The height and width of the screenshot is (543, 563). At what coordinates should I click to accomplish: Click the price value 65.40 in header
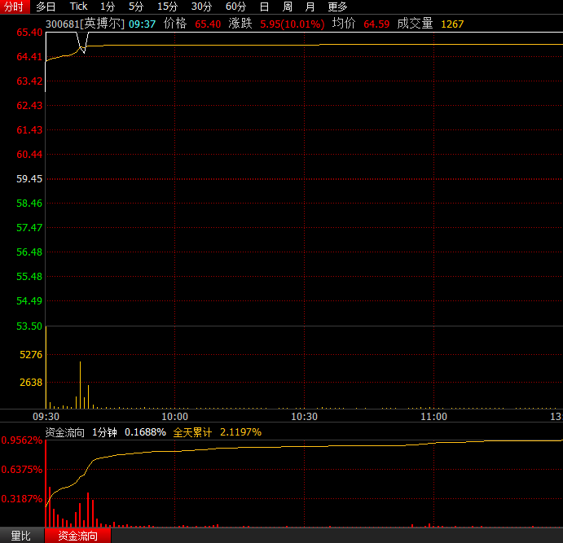coord(208,24)
